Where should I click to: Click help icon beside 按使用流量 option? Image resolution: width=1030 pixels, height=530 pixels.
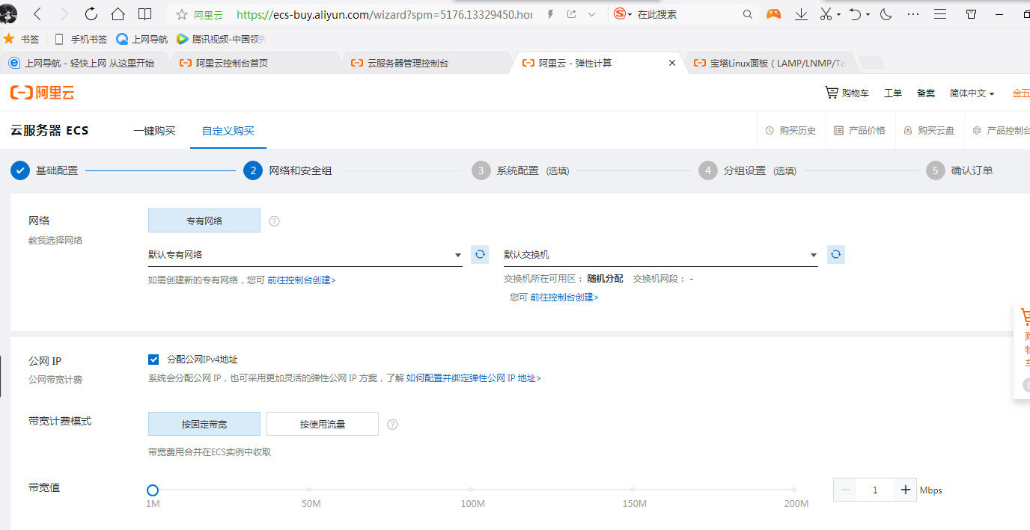tap(392, 424)
